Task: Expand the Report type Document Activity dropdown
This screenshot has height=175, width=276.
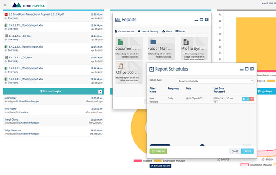Action: click(215, 81)
